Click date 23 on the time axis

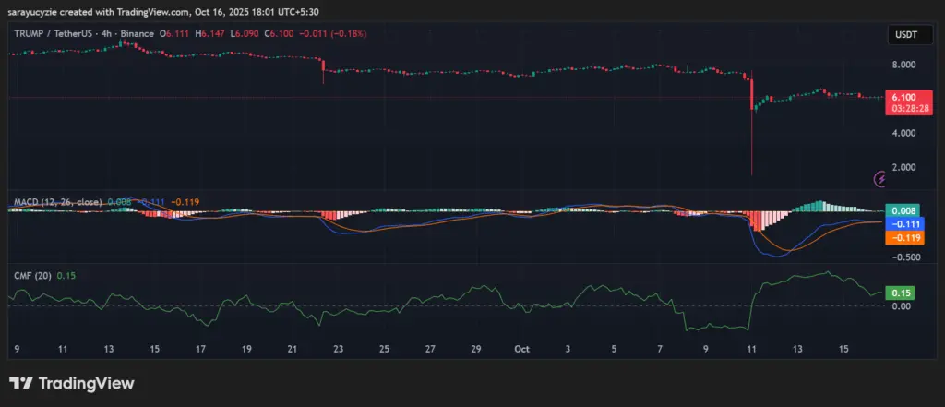click(x=339, y=349)
